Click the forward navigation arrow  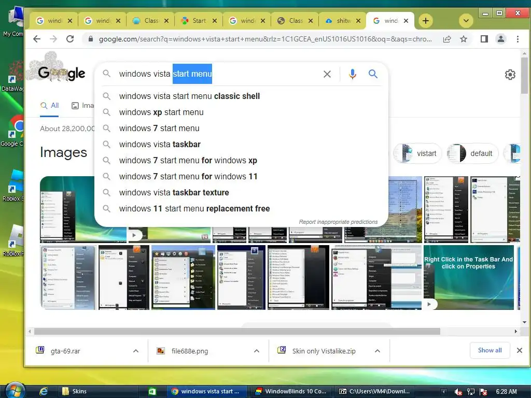[x=53, y=39]
